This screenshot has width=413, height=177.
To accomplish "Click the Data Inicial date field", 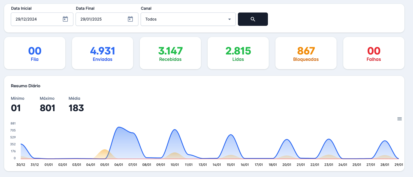I will pos(36,19).
